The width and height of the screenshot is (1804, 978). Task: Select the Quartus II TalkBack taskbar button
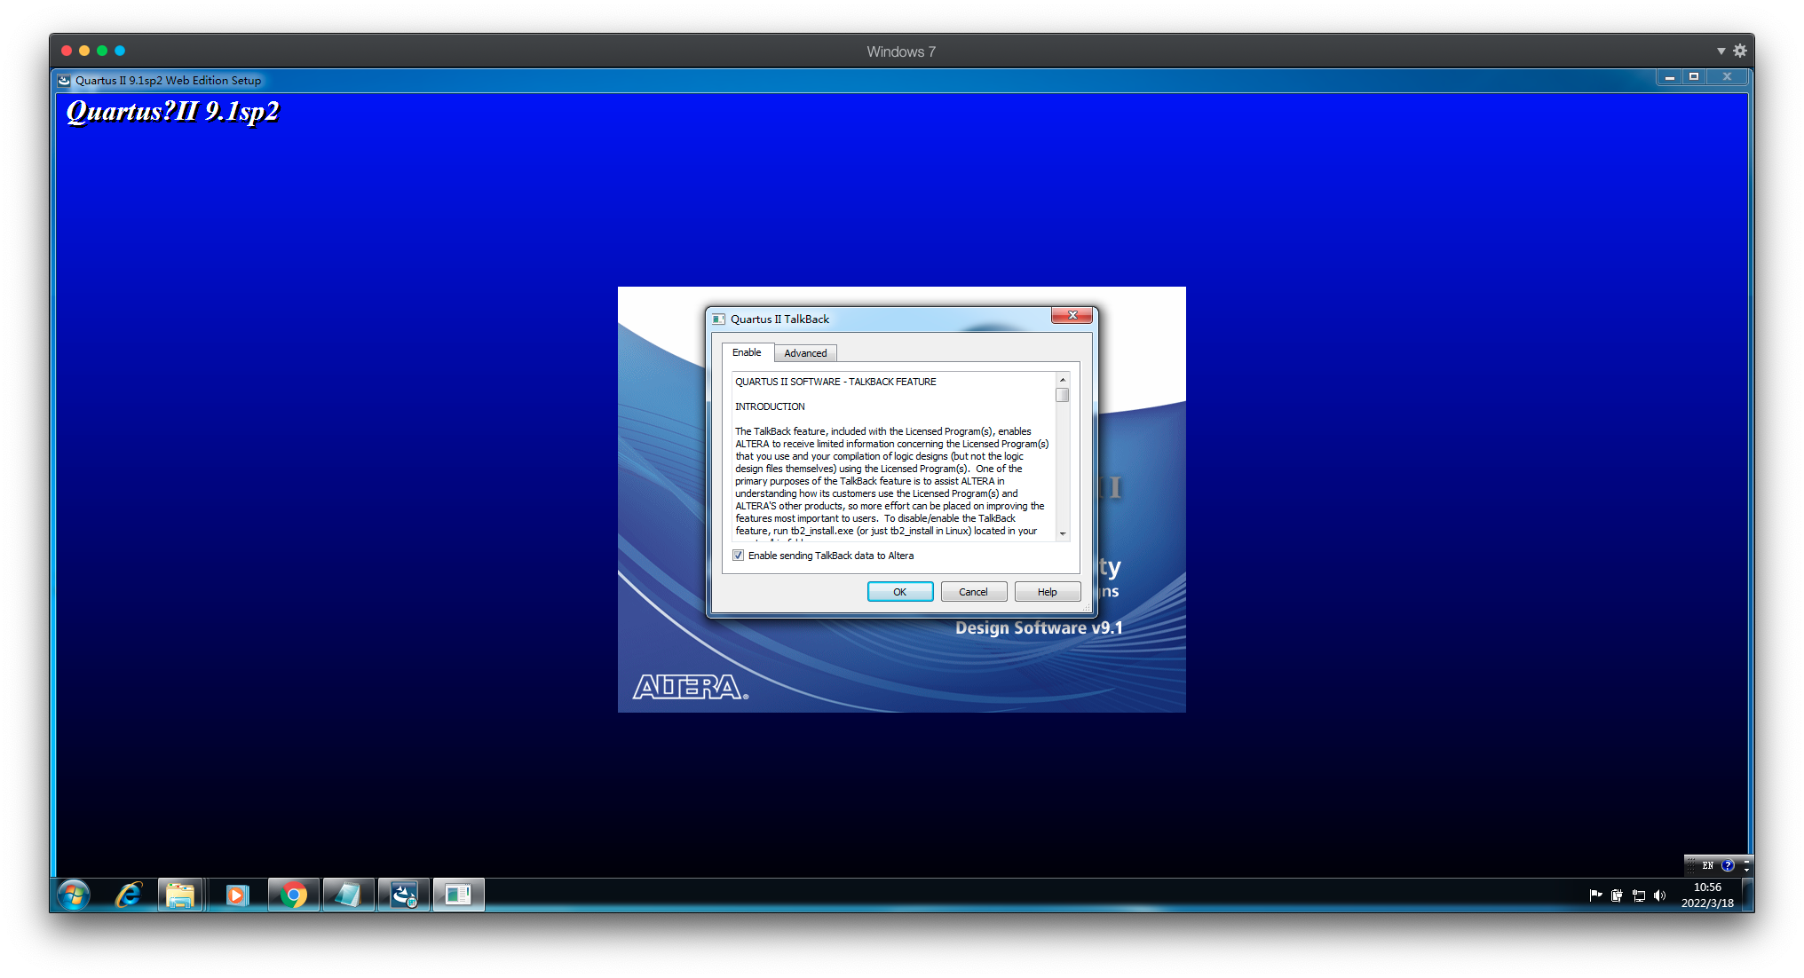458,895
